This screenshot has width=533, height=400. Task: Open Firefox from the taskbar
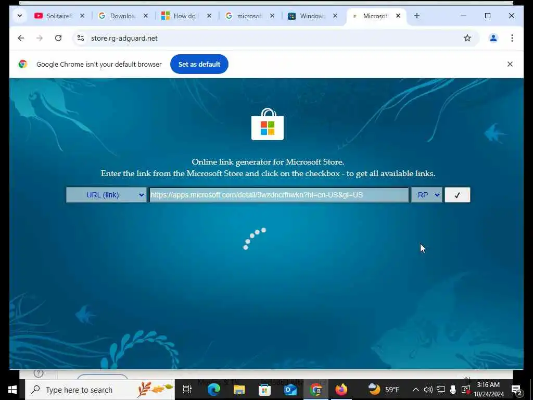pyautogui.click(x=341, y=390)
